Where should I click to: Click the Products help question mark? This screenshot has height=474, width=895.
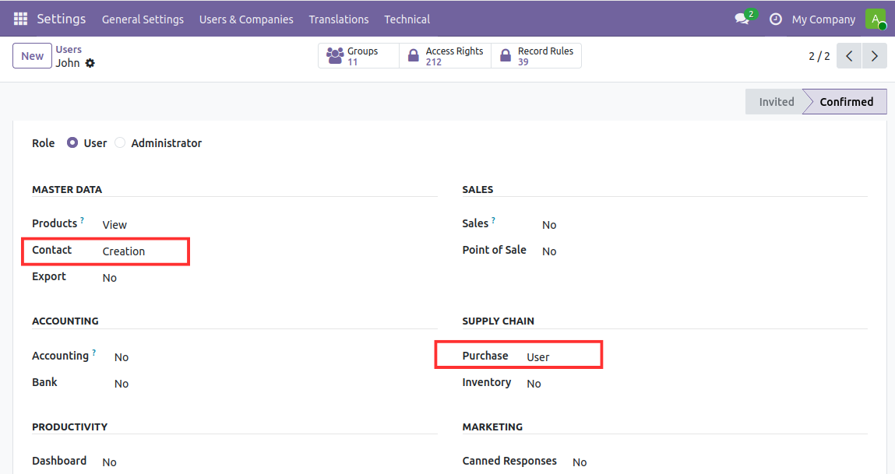83,219
